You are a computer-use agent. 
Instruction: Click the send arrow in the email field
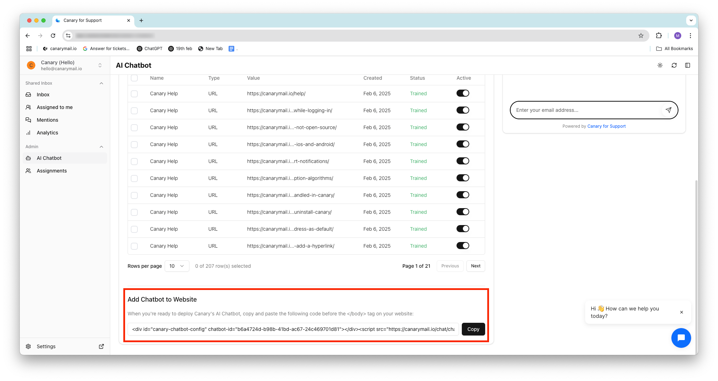(668, 110)
